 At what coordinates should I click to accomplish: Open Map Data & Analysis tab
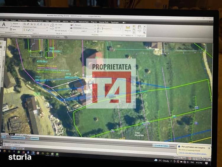36,21
